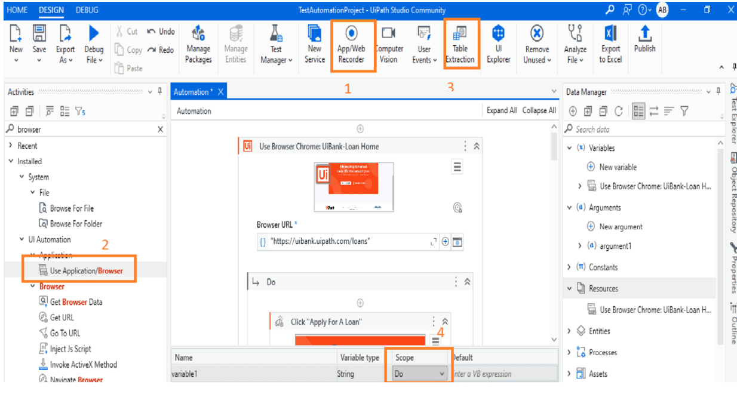This screenshot has height=394, width=737.
Task: Open Computer Vision recorder
Action: pyautogui.click(x=389, y=45)
